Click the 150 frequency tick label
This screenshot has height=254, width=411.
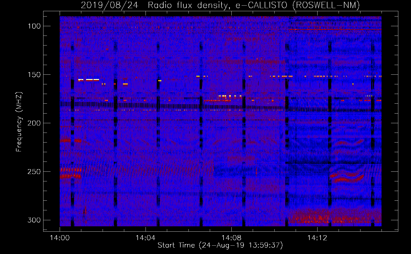point(34,75)
